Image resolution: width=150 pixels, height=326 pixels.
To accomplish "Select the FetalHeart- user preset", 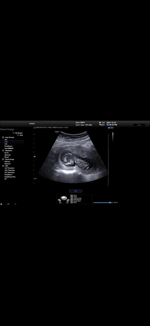I will point(9,146).
